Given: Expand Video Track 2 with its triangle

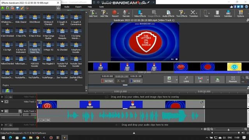Looking at the screenshot, I should click(x=2, y=97).
